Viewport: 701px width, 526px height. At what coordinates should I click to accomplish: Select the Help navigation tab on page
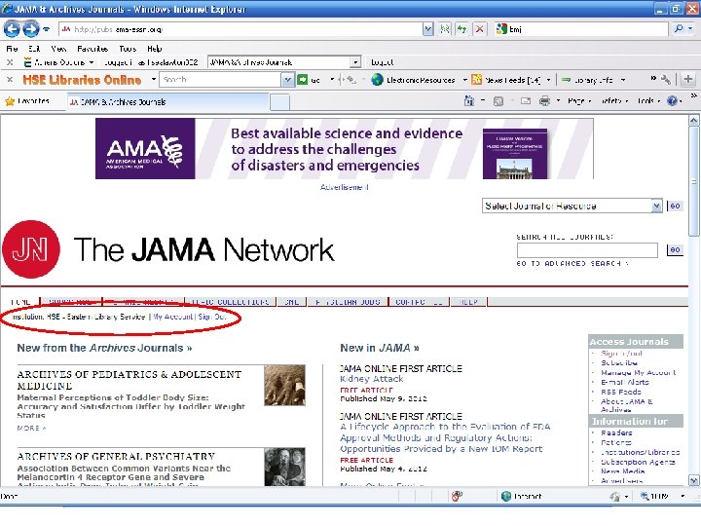468,302
